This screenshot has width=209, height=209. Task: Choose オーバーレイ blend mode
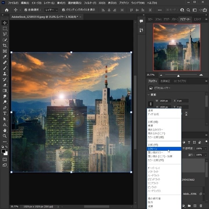pyautogui.click(x=164, y=168)
